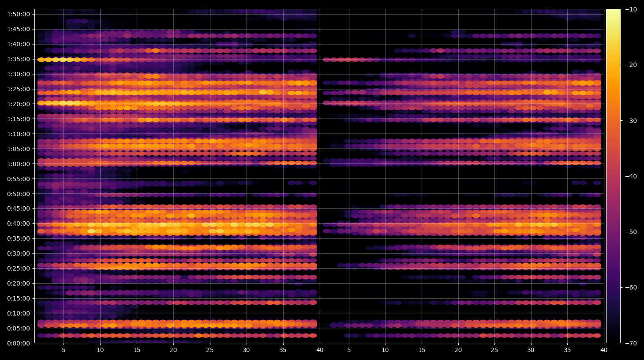Select the 0:30:00 time label

point(19,253)
